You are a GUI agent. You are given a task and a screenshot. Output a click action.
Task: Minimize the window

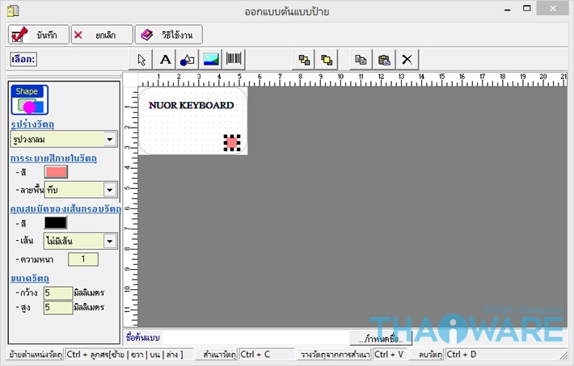pyautogui.click(x=508, y=10)
